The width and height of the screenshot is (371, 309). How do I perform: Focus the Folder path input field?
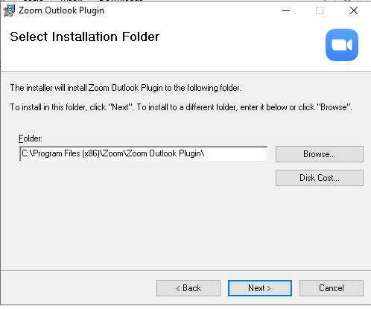click(144, 154)
